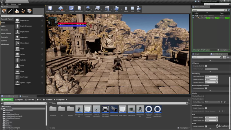Select Sphere Trigger placement item
Viewport: 231px width, 130px height.
point(29,83)
